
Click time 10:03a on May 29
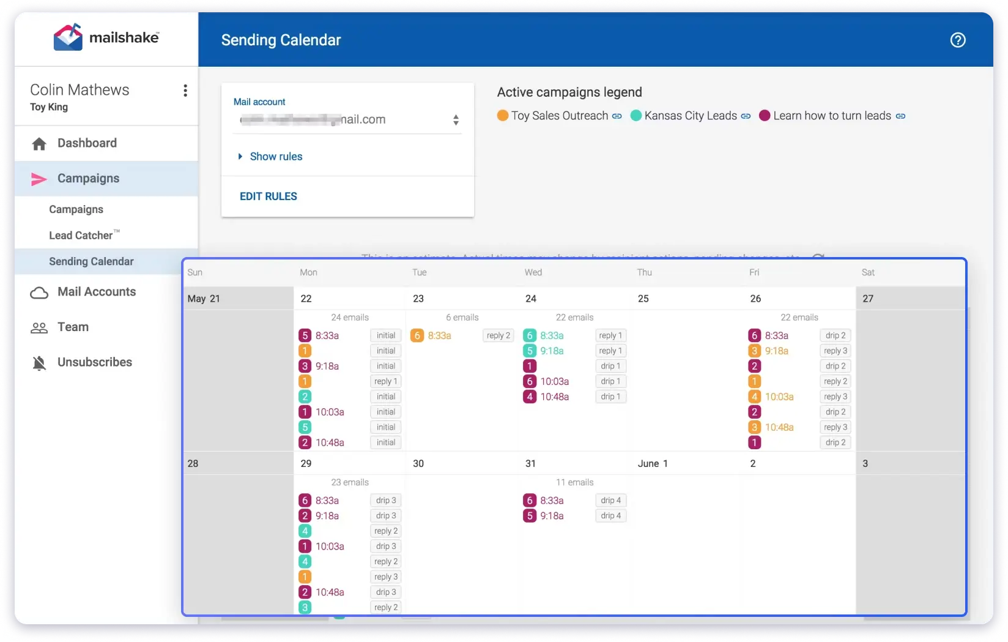pyautogui.click(x=330, y=547)
